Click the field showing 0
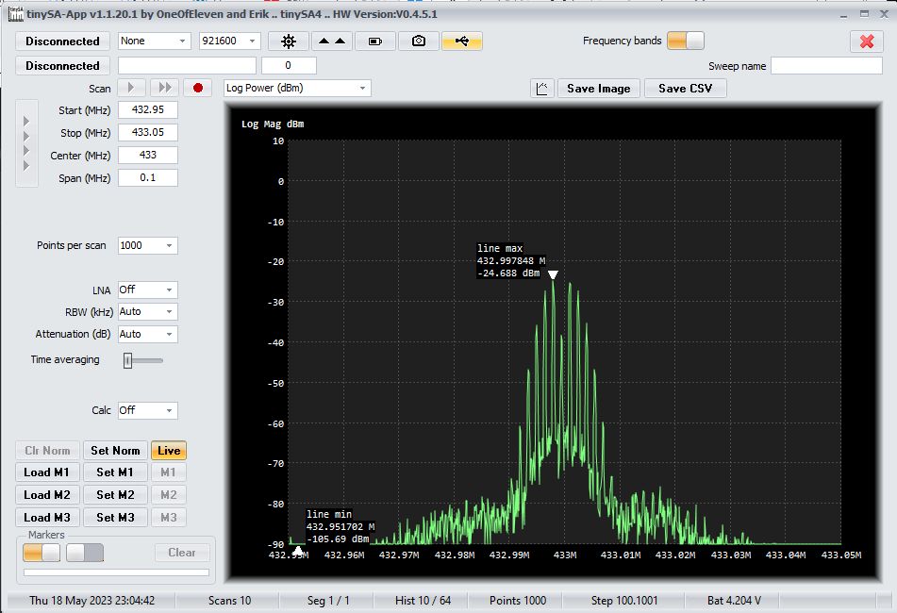Viewport: 897px width, 613px height. coord(289,66)
